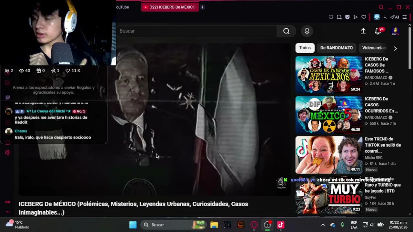Open OBS Studio from the taskbar
This screenshot has height=232, width=413.
[267, 225]
